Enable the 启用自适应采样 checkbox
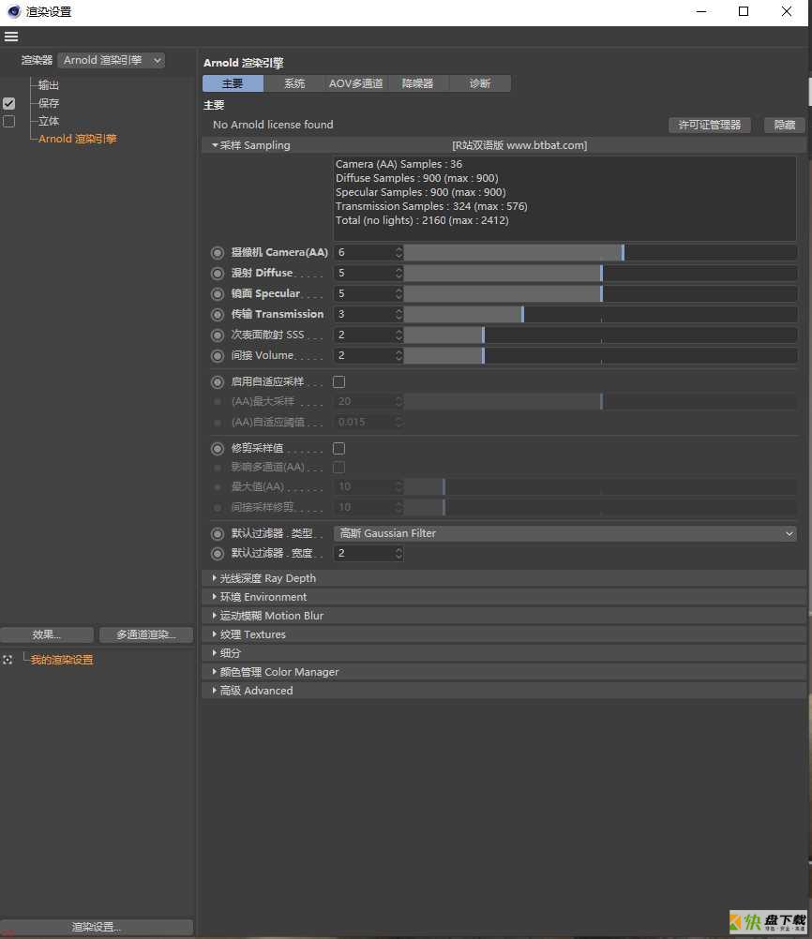Image resolution: width=812 pixels, height=939 pixels. pos(338,381)
